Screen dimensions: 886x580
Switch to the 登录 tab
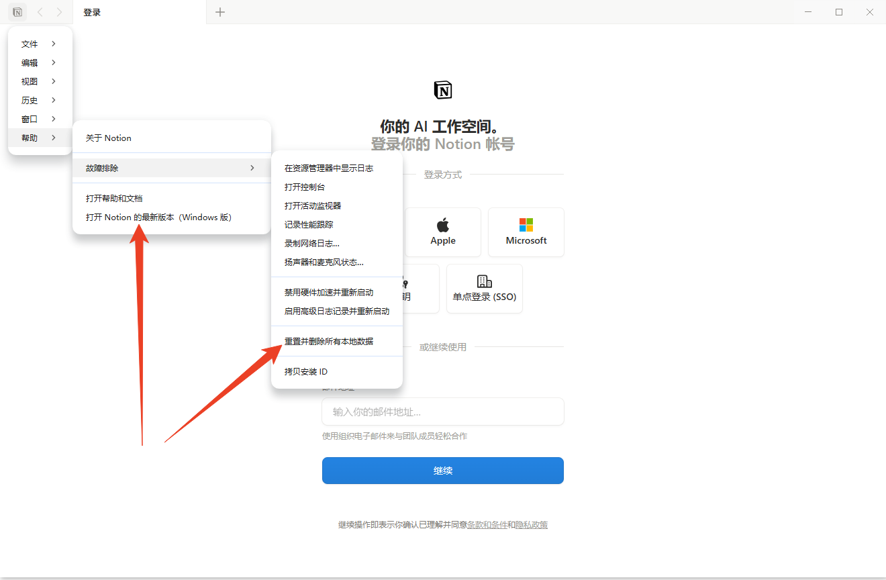(91, 11)
